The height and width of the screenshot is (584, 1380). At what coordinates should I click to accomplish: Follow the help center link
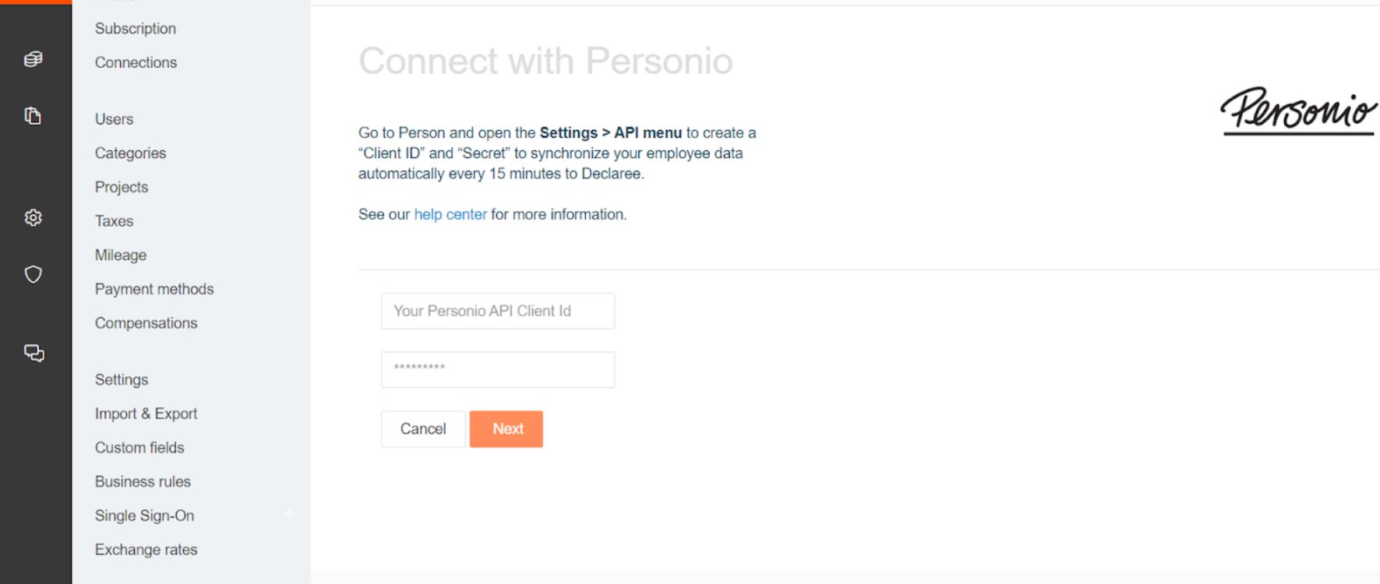[450, 214]
